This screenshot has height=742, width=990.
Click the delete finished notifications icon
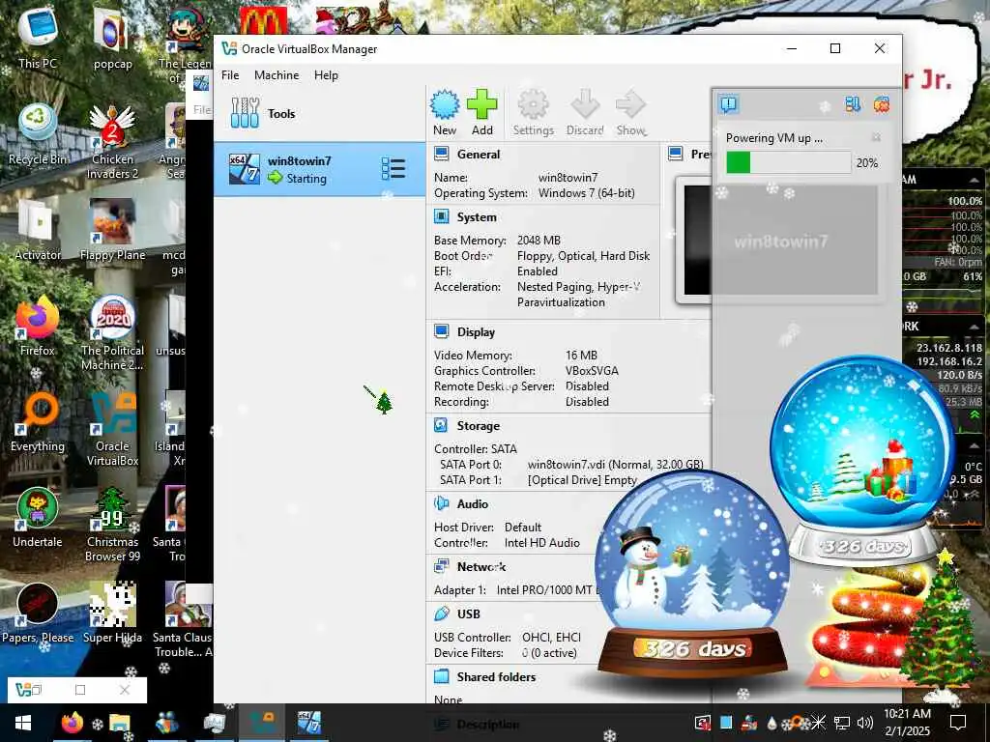point(882,104)
